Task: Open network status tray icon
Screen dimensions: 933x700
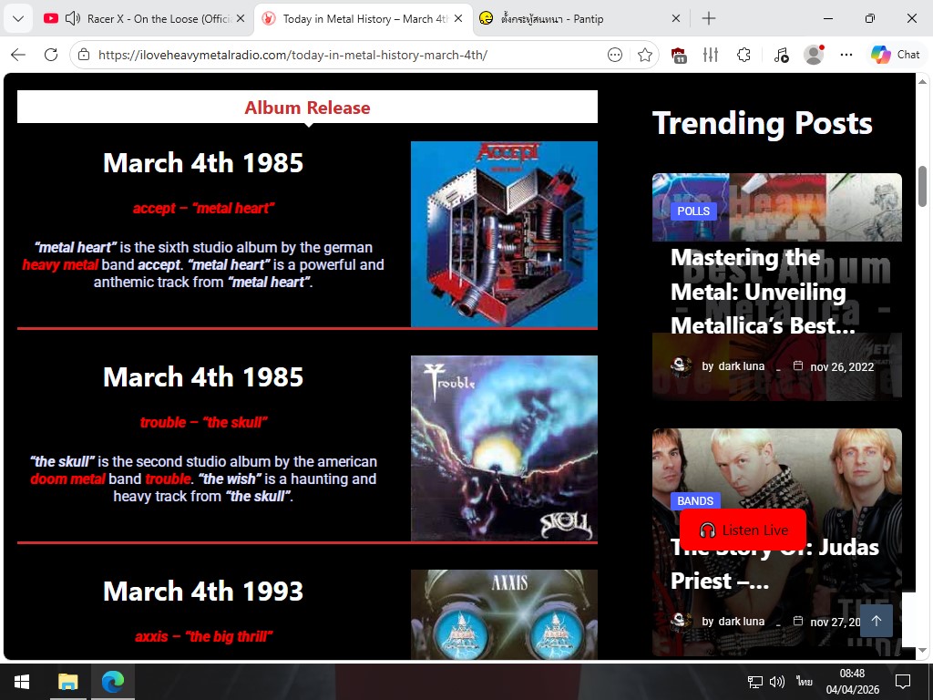Action: [x=755, y=682]
